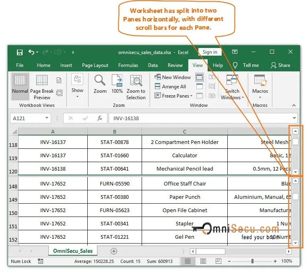Click the Undo arrow icon
The height and width of the screenshot is (273, 307).
tap(31, 52)
